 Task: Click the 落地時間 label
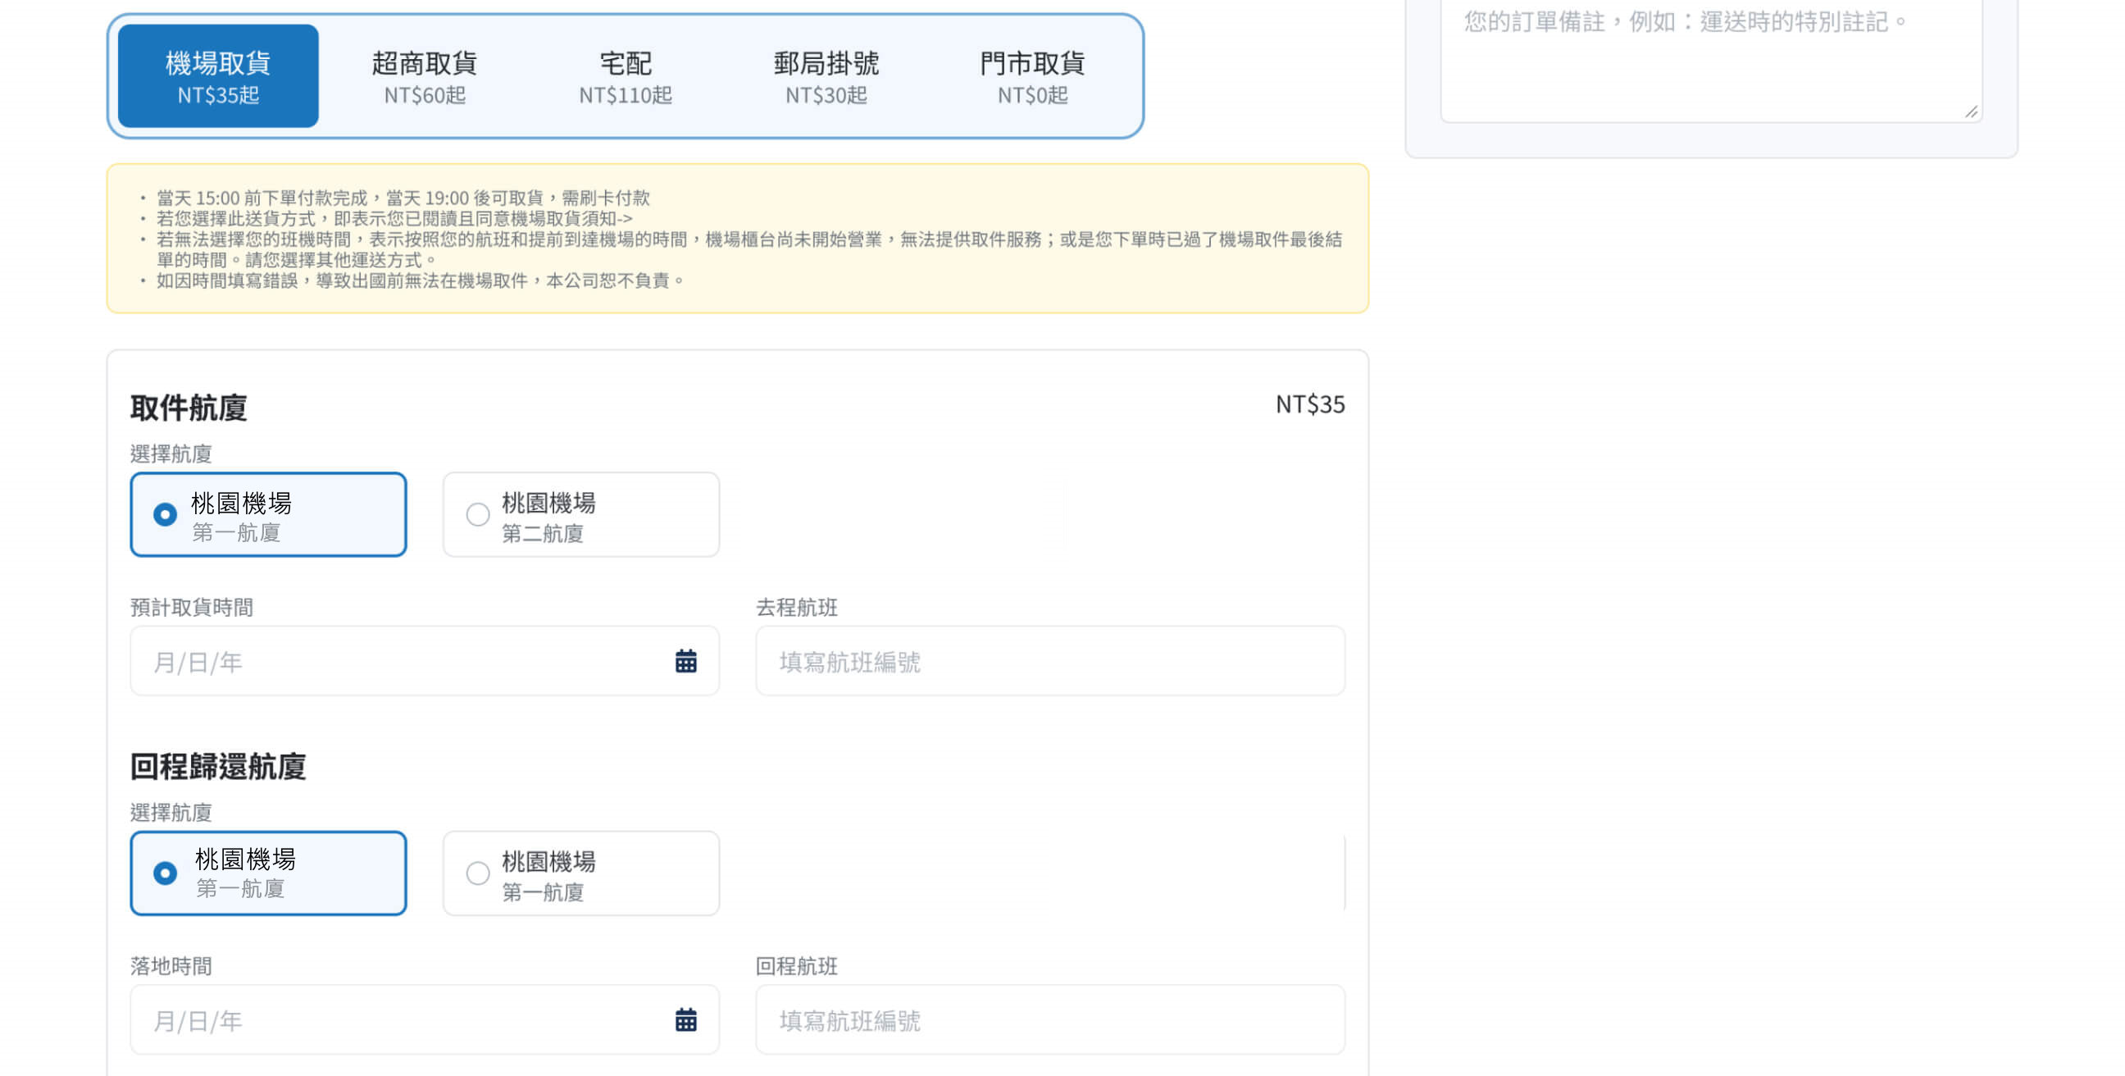(x=171, y=966)
